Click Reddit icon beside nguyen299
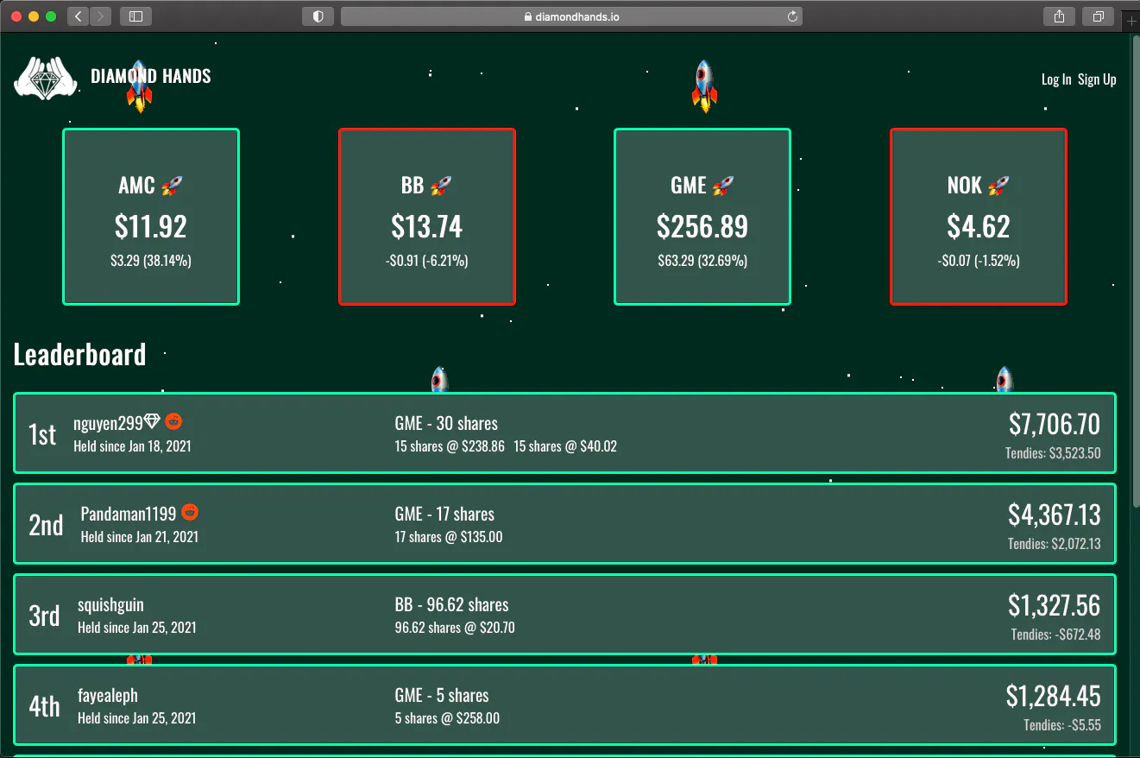The width and height of the screenshot is (1140, 758). point(173,421)
